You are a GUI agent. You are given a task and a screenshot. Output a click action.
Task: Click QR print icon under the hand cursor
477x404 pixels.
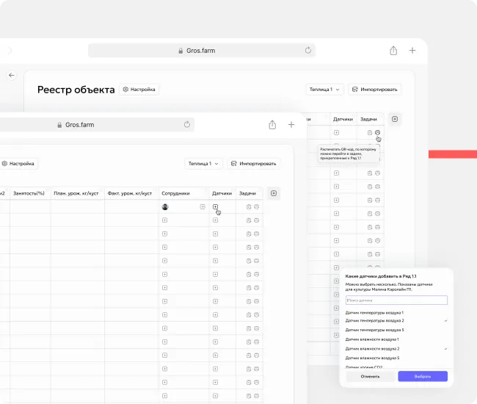(x=377, y=132)
